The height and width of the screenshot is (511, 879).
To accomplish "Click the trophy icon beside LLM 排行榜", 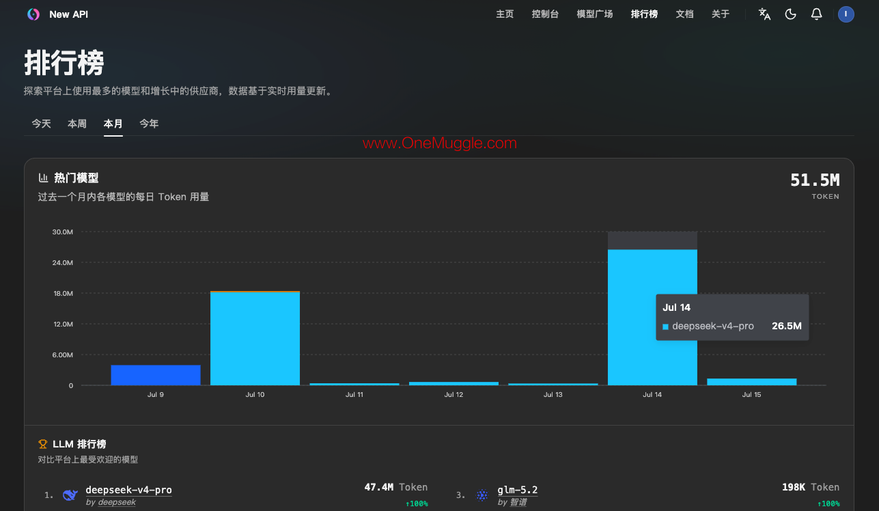I will point(43,444).
